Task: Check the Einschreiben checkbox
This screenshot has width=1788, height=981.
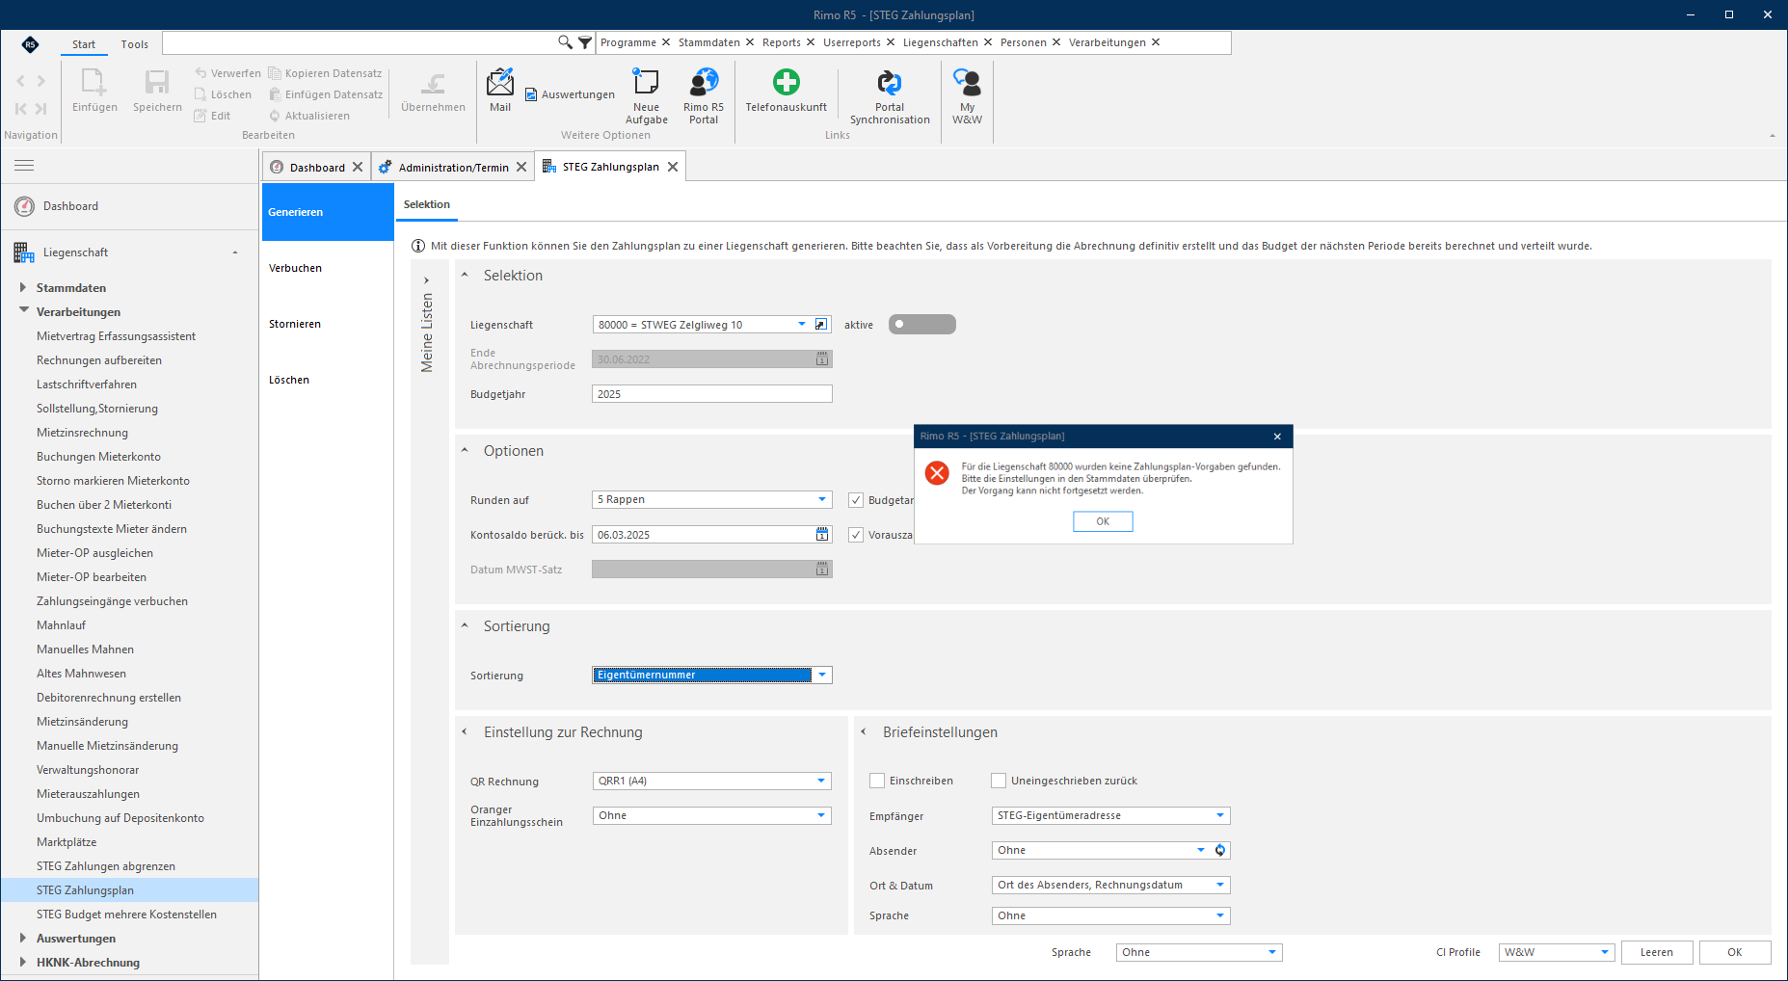Action: [877, 781]
